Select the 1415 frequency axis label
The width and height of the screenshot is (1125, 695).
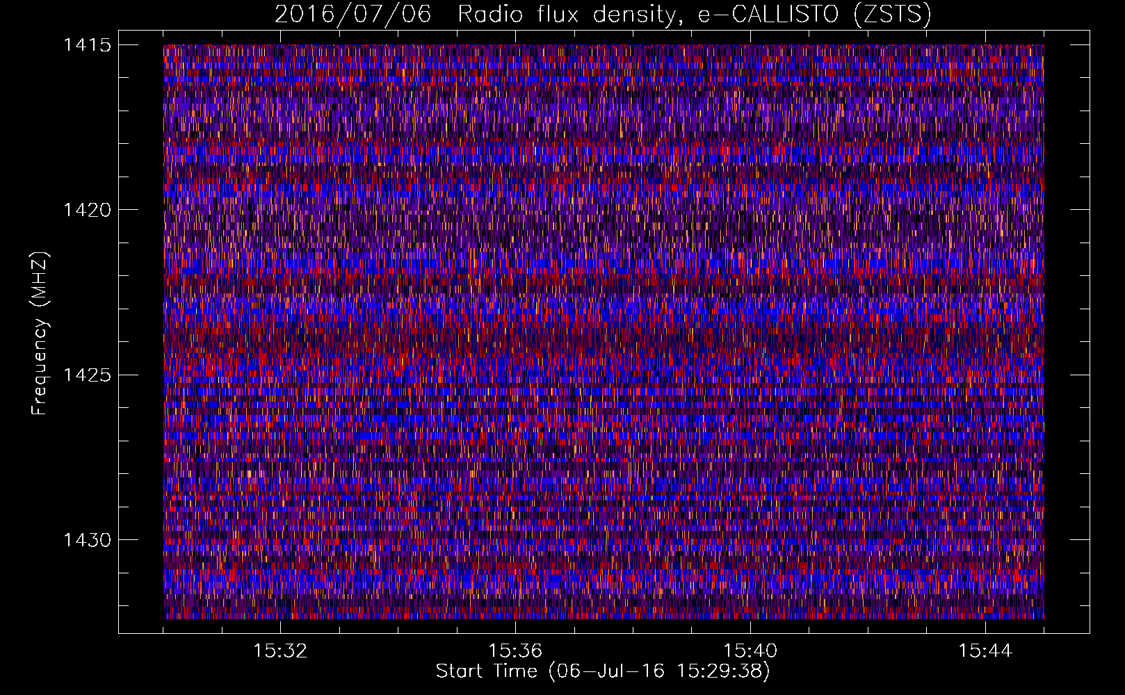87,45
